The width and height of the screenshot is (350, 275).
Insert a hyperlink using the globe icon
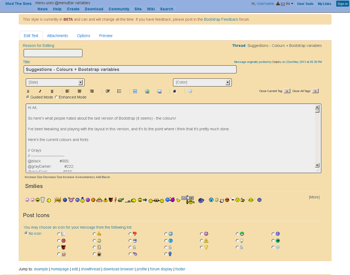pos(147,91)
